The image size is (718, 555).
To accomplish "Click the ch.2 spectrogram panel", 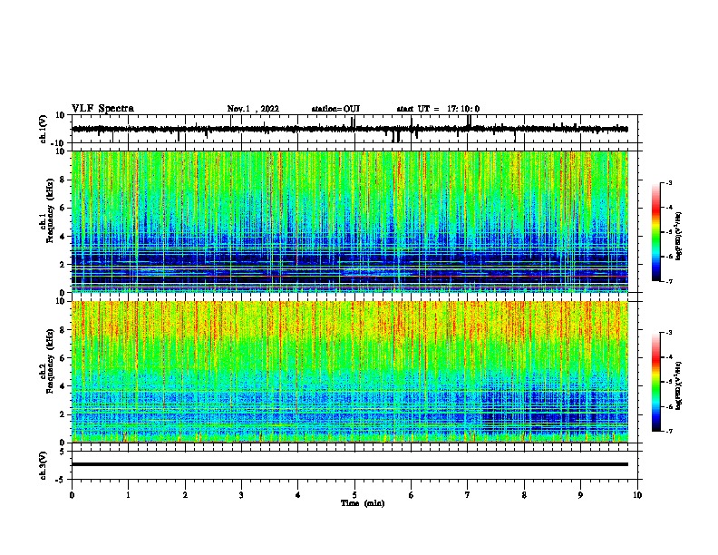I will coord(350,372).
